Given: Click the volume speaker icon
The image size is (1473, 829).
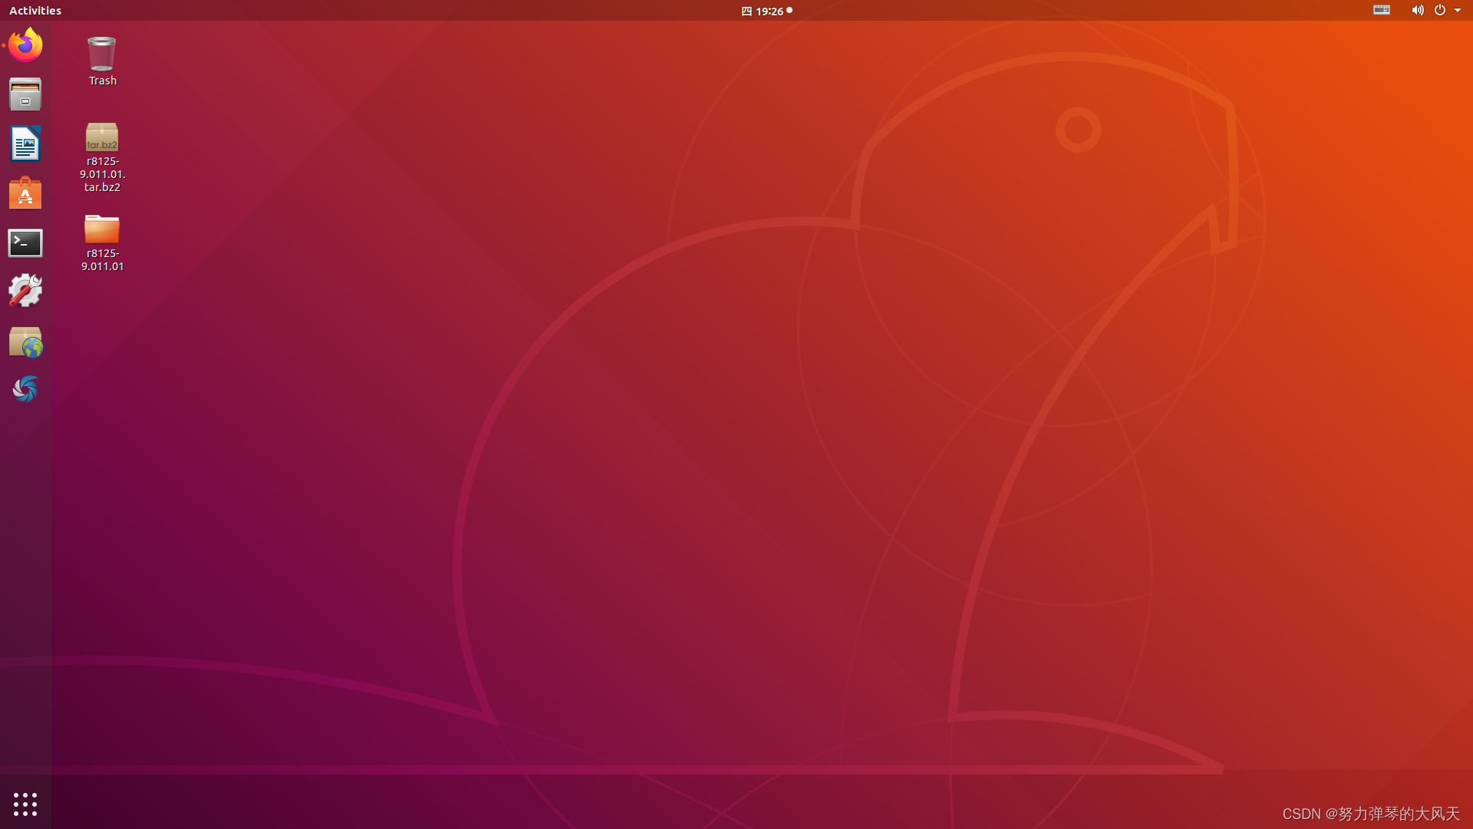Looking at the screenshot, I should click(x=1417, y=10).
